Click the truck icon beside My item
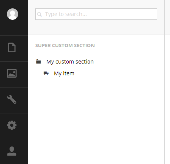 (x=46, y=73)
